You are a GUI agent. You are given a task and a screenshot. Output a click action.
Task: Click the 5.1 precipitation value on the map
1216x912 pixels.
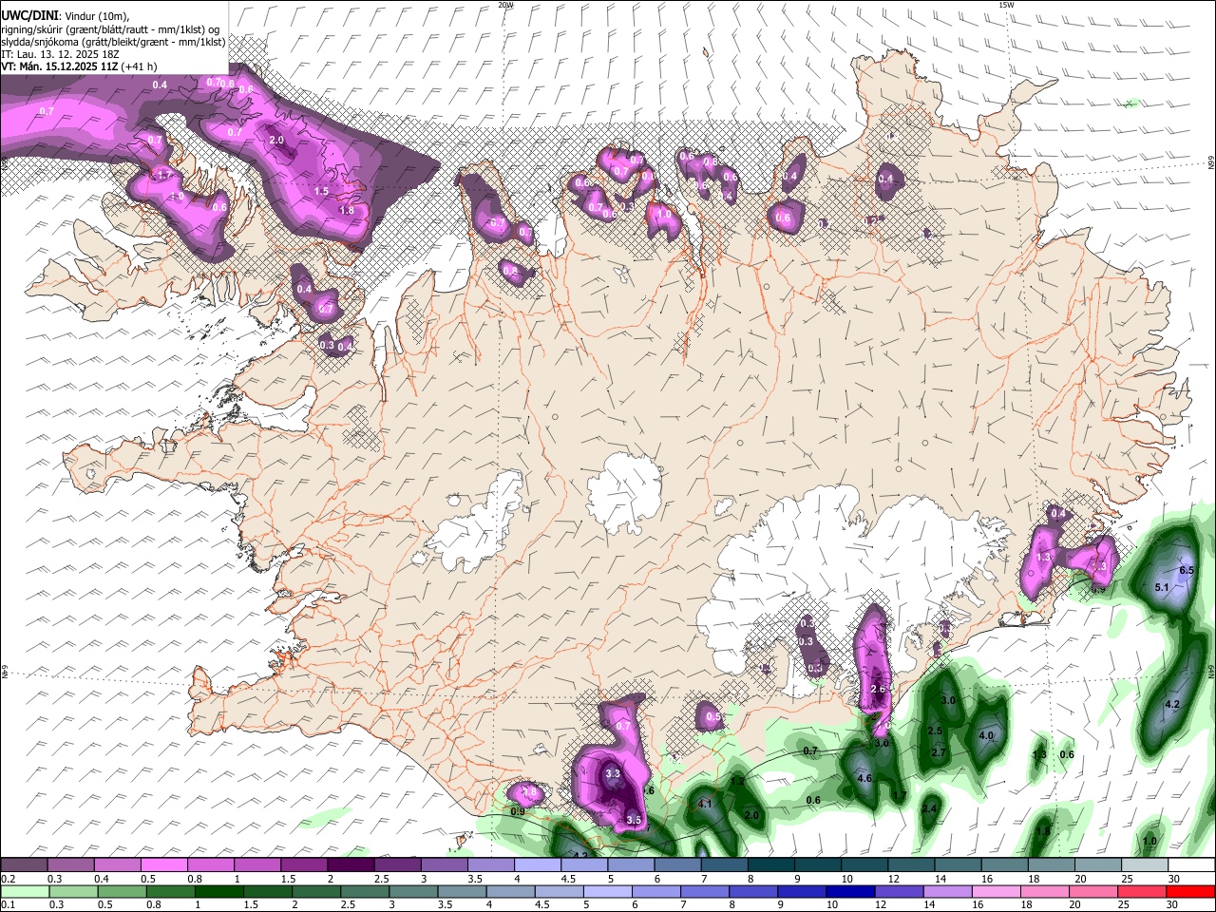pos(1162,588)
